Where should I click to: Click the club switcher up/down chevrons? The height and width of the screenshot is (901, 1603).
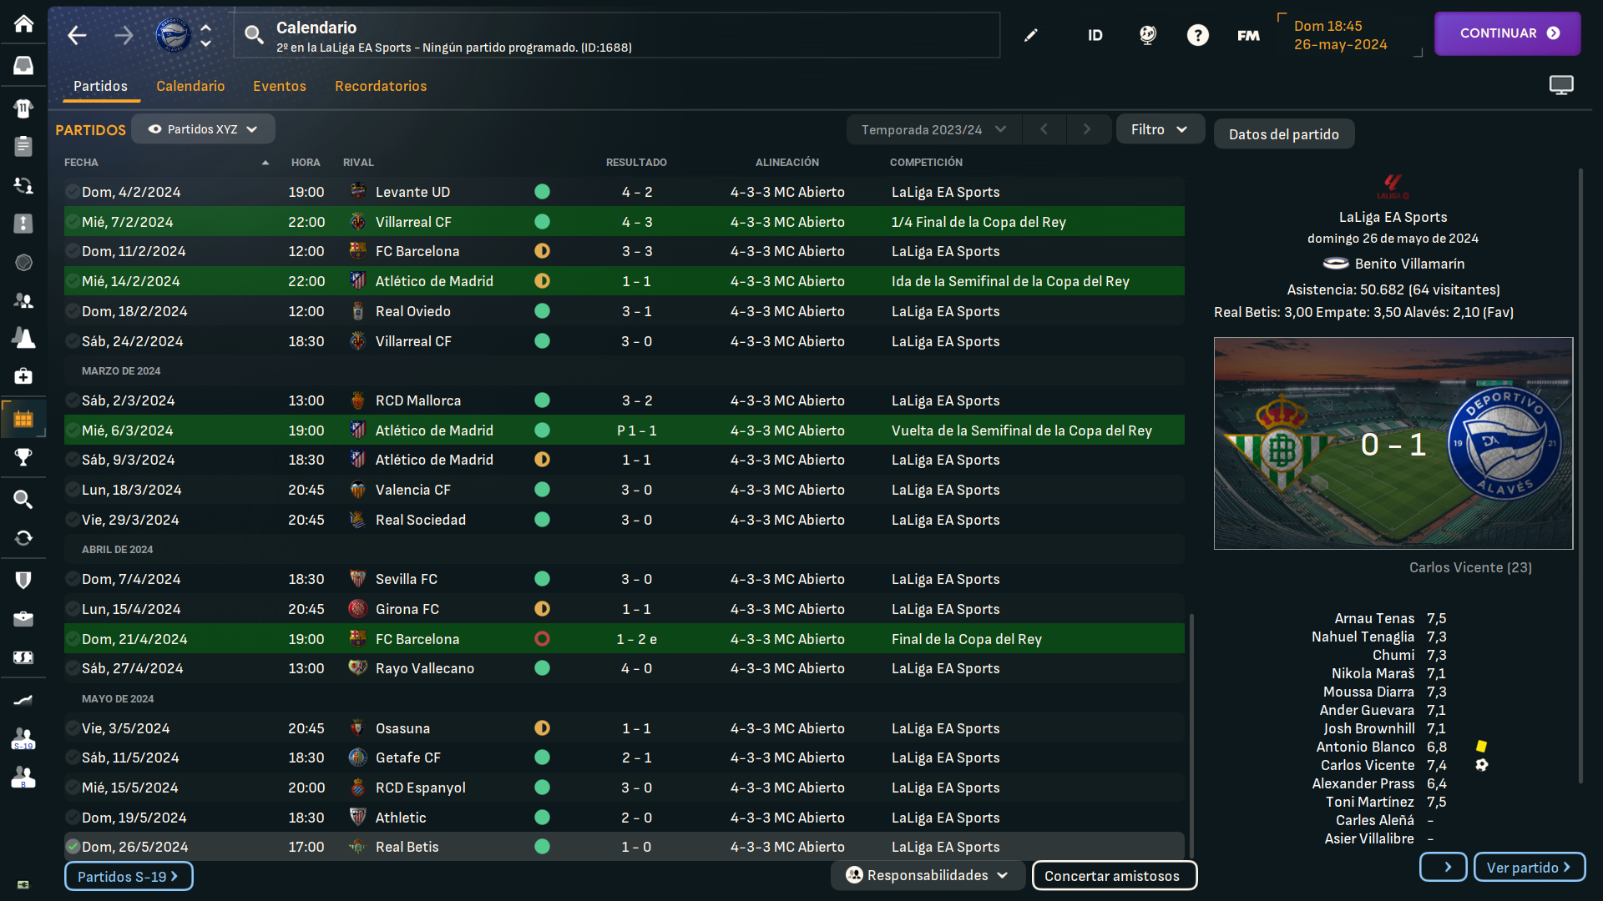pyautogui.click(x=205, y=35)
